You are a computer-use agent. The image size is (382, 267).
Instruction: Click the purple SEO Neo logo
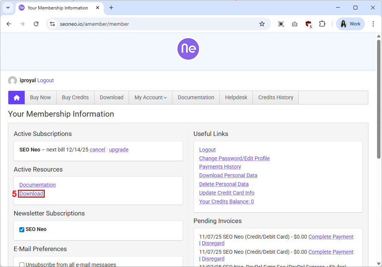pyautogui.click(x=188, y=49)
